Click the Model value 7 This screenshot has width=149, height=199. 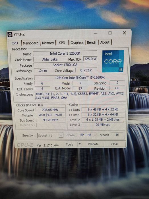(x=80, y=83)
